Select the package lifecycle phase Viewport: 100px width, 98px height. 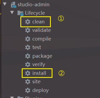tap(42, 56)
